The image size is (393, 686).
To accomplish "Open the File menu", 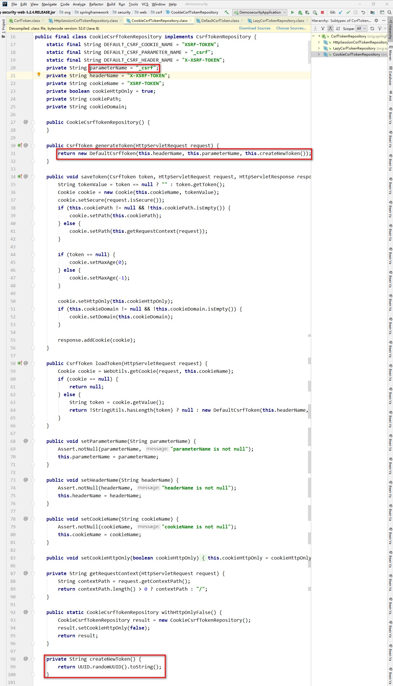I will (14, 4).
